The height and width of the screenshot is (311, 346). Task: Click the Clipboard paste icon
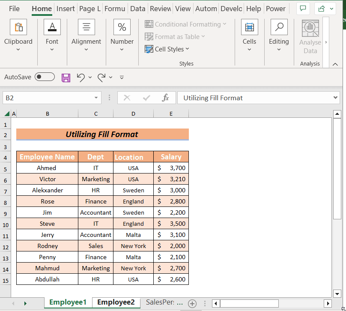18,27
